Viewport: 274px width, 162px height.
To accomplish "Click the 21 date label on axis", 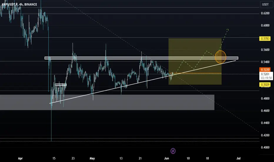I will (140, 158).
